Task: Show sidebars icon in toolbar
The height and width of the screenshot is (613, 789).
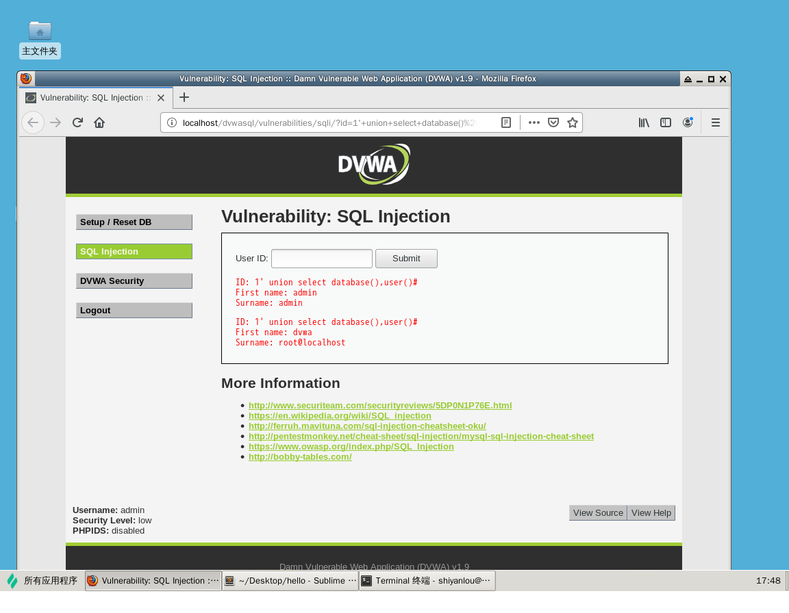Action: [665, 122]
